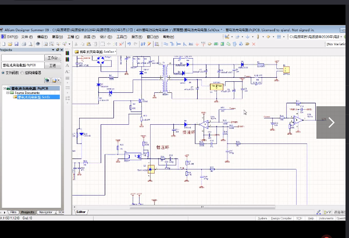This screenshot has height=238, width=349.
Task: Click the pencil edit icon in status area
Action: 319,212
